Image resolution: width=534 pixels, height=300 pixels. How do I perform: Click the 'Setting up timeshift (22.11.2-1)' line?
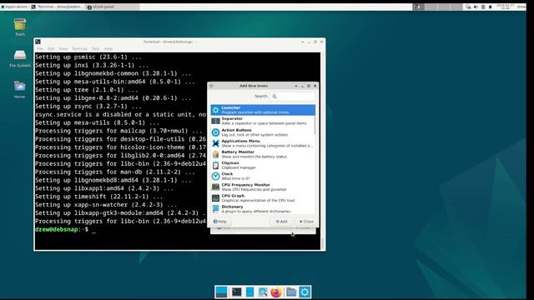[x=99, y=197]
